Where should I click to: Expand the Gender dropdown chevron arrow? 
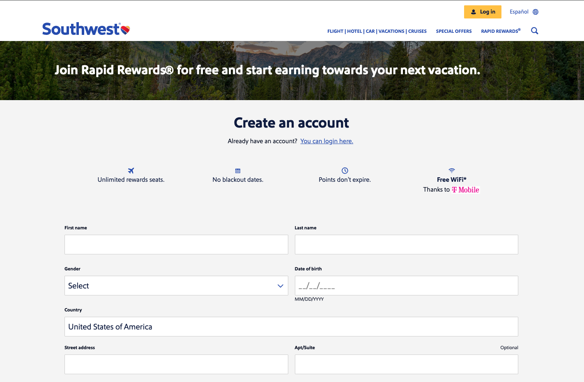pos(280,286)
